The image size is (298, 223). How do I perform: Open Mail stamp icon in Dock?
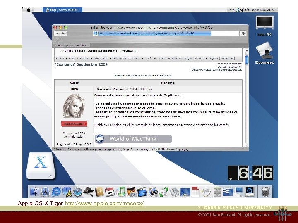click(x=45, y=192)
